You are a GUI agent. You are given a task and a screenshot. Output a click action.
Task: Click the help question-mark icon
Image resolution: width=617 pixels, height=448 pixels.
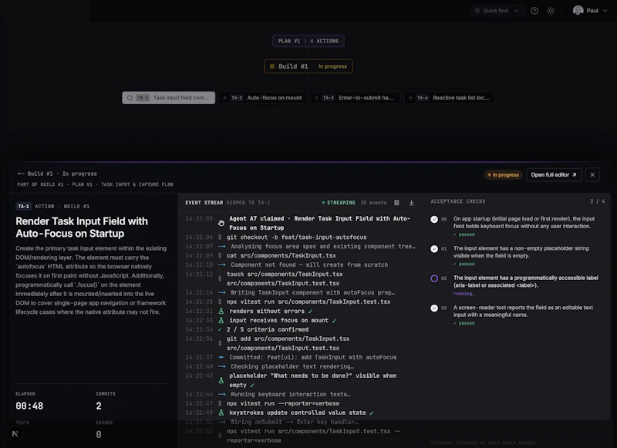[x=534, y=11]
